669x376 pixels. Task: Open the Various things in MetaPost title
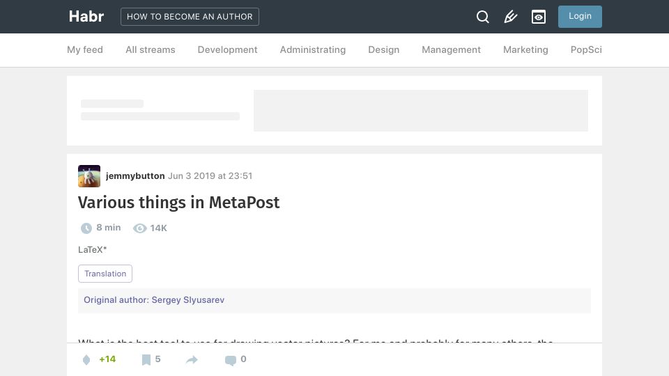click(x=179, y=203)
